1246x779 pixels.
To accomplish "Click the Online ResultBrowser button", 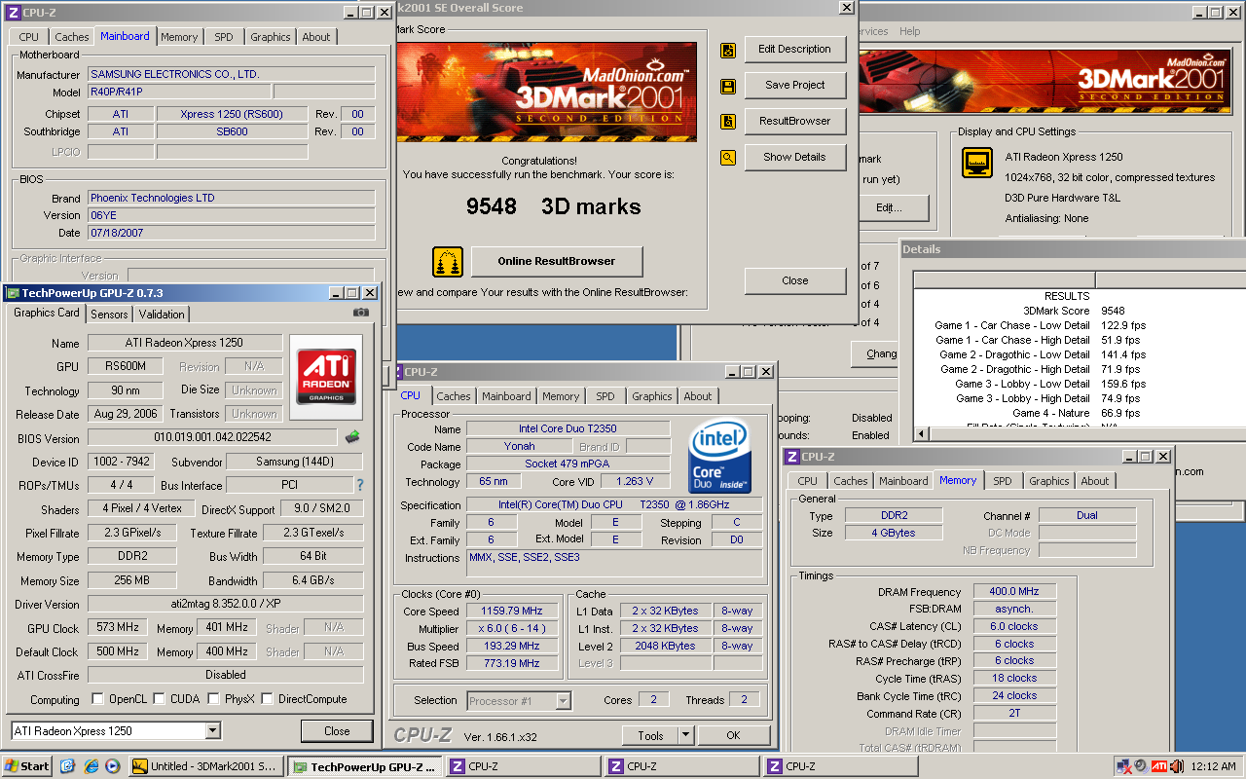I will pos(557,262).
